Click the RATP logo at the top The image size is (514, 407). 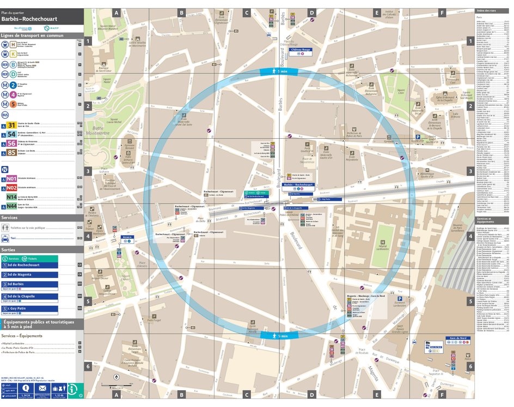(x=51, y=28)
